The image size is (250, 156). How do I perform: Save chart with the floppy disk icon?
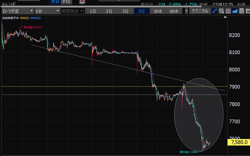pyautogui.click(x=241, y=11)
